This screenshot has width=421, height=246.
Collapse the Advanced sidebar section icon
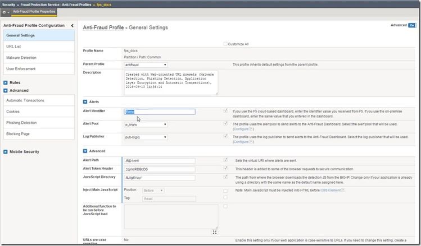[x=5, y=90]
